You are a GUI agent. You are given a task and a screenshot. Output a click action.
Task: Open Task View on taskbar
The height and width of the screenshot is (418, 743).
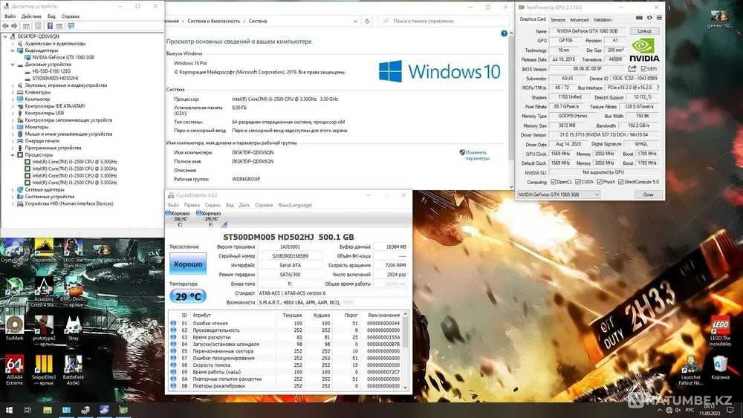[x=27, y=410]
